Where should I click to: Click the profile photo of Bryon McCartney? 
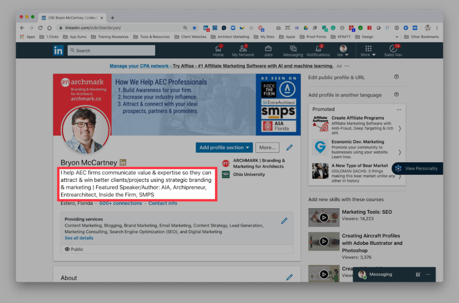tap(85, 130)
